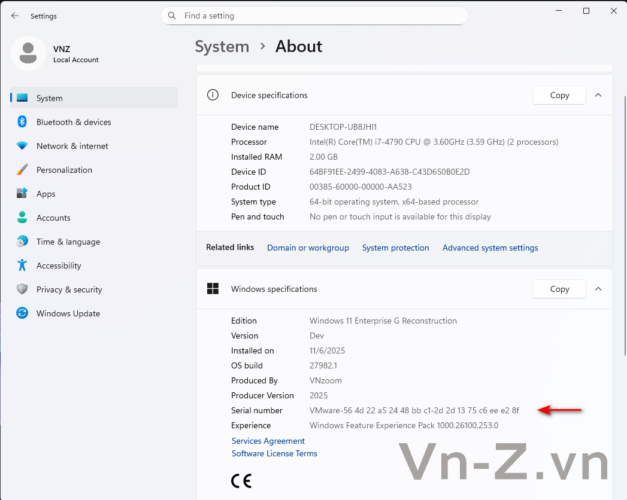Collapse the Device specifications section
Viewport: 627px width, 500px height.
pyautogui.click(x=598, y=95)
